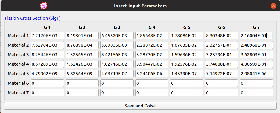Select Material 2 G1 field 7.62704E-03

click(x=47, y=45)
